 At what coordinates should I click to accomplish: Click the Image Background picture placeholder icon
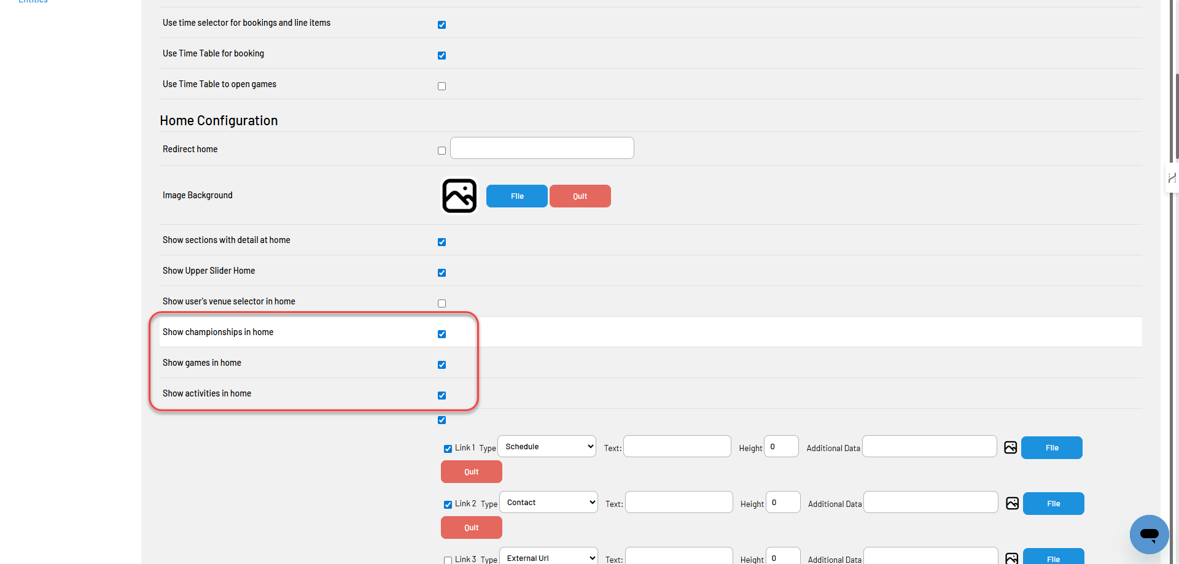[459, 196]
